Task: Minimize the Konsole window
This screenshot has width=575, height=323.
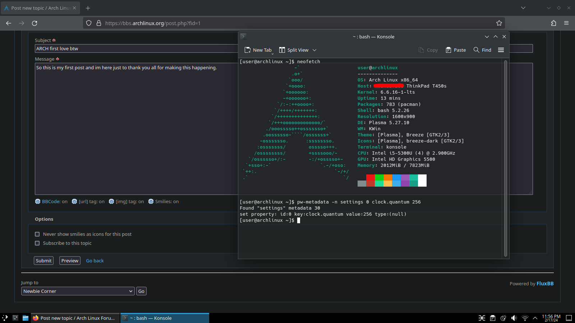Action: coord(487,37)
